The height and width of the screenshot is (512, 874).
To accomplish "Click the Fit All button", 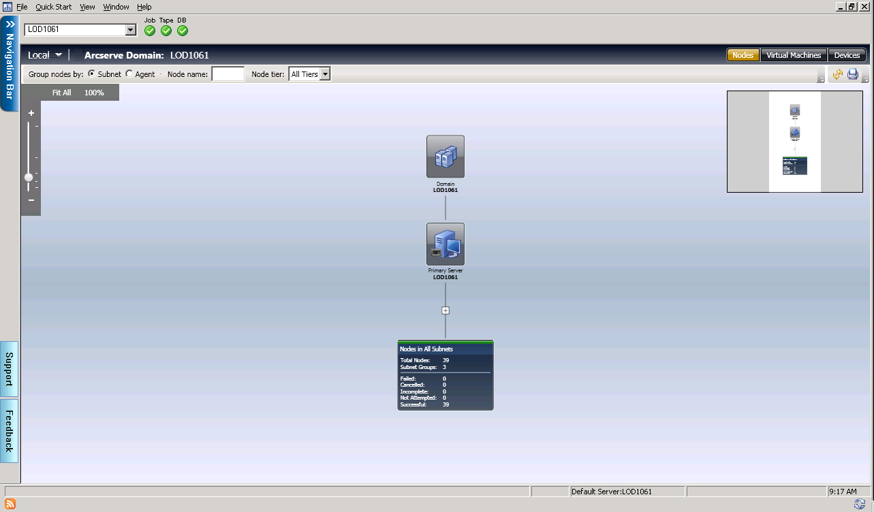I will click(61, 93).
